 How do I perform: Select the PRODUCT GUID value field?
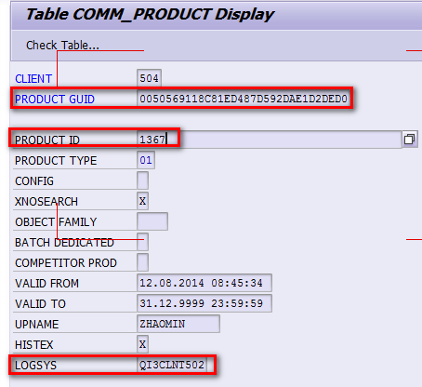pyautogui.click(x=244, y=99)
